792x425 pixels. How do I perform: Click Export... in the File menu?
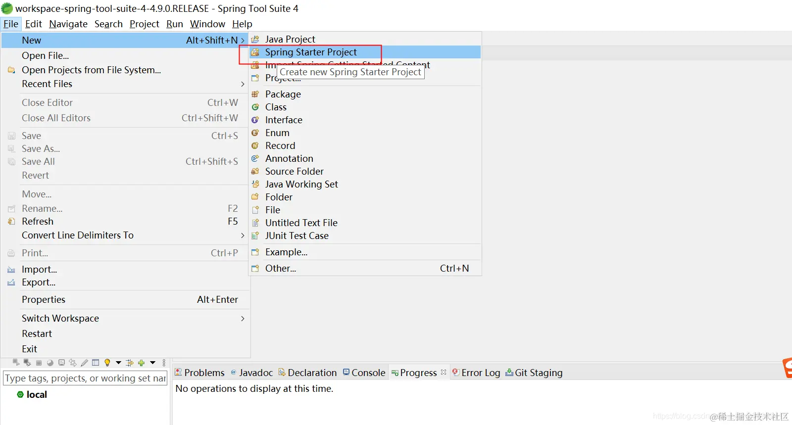[x=125, y=282]
